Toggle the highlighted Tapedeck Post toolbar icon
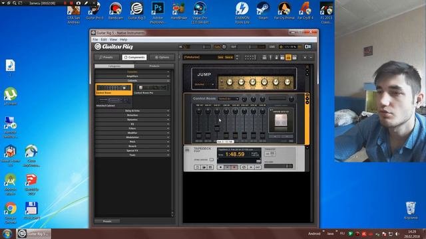 pyautogui.click(x=288, y=57)
